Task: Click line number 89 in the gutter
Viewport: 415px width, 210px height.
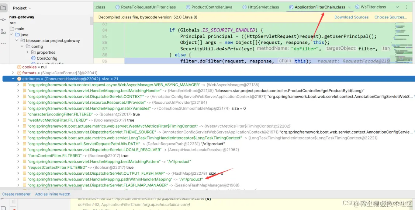Action: [x=105, y=61]
